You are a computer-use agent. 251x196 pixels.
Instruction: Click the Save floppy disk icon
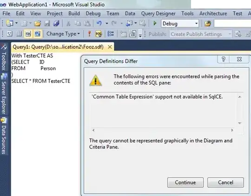coord(47,24)
